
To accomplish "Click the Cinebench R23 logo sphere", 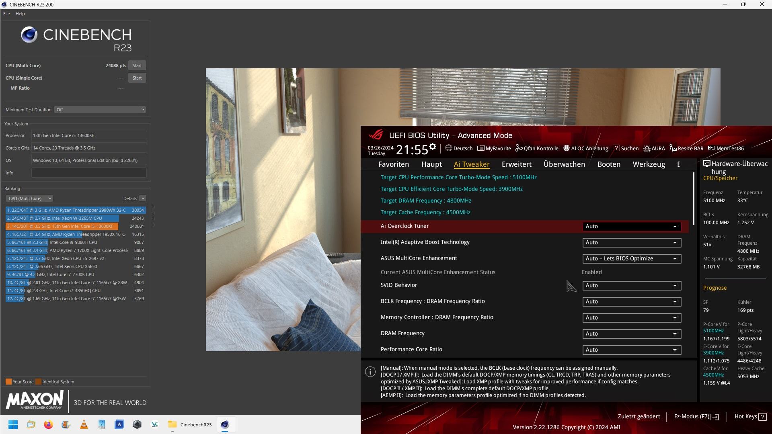I will point(29,35).
